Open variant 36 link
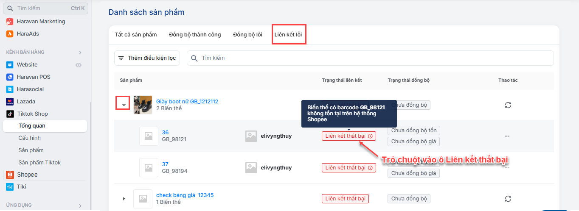This screenshot has height=211, width=579. click(165, 133)
